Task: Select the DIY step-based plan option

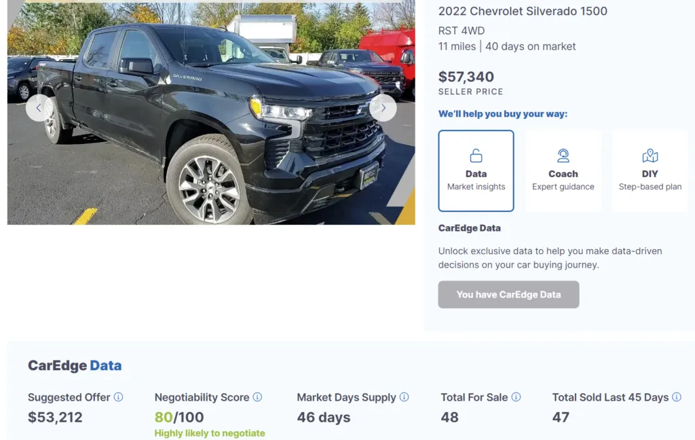Action: click(x=650, y=170)
